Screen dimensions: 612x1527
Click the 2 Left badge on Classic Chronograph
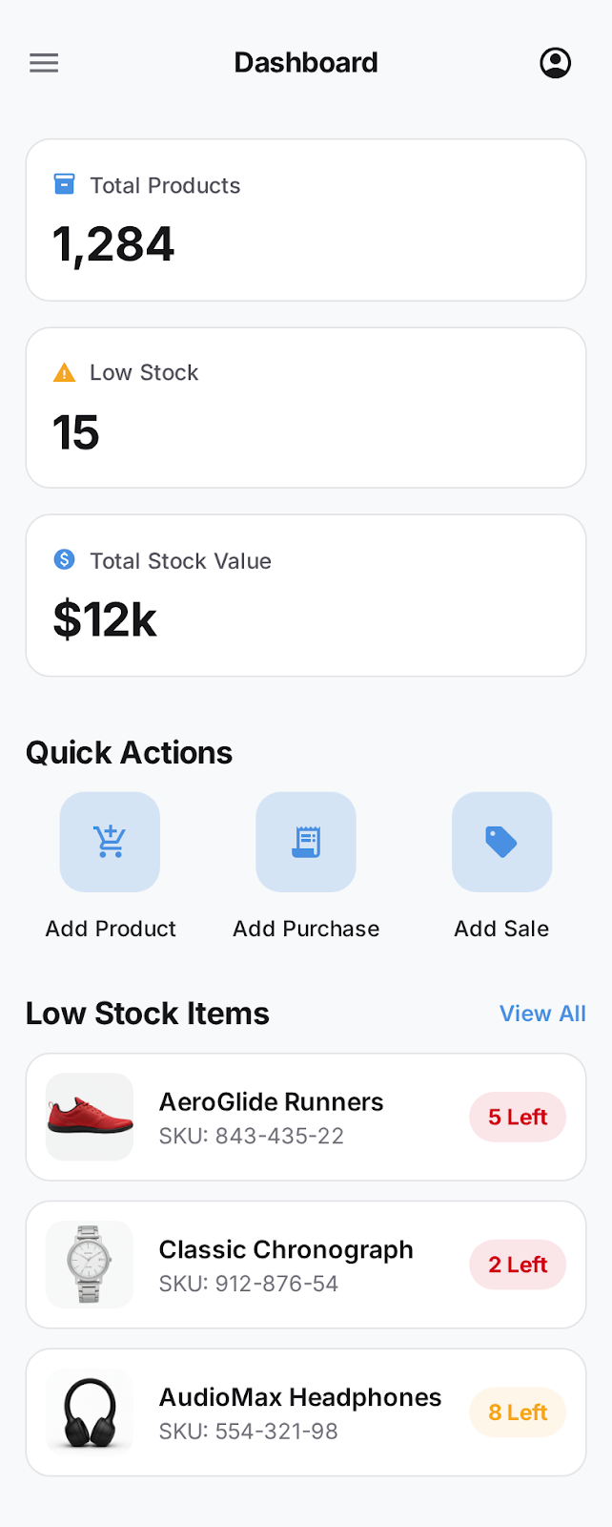coord(518,1264)
